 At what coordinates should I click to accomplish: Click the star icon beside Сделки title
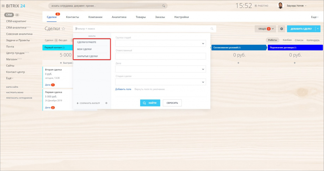[x=63, y=29]
